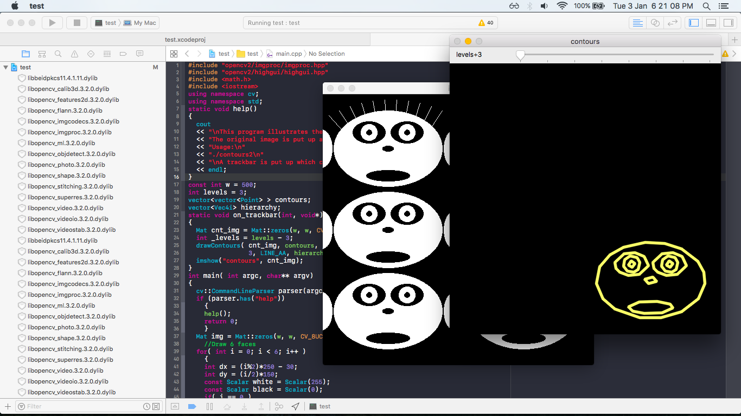741x416 pixels.
Task: Click the levels+3 slider thumb in contours window
Action: (520, 55)
